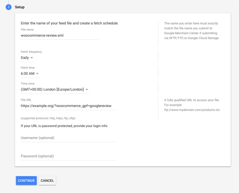Select the Daily frequency value

tap(25, 58)
